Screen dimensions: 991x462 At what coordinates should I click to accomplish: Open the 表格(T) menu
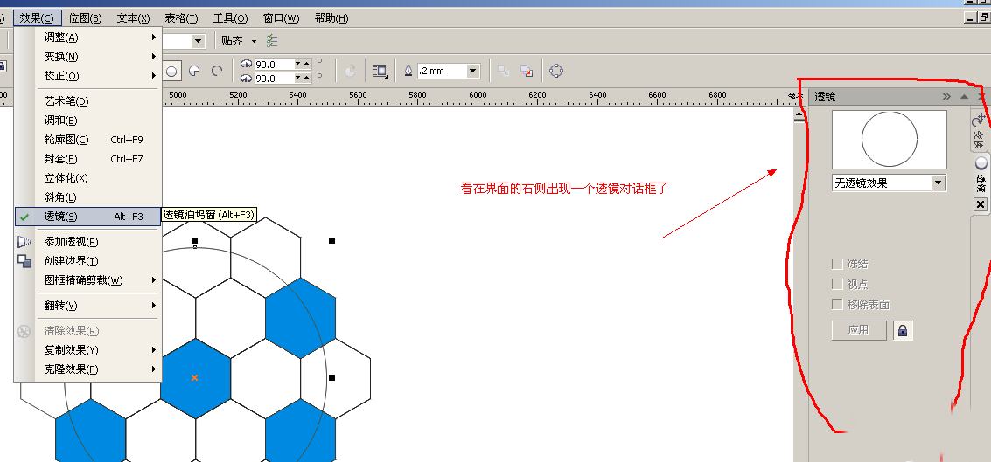point(181,18)
